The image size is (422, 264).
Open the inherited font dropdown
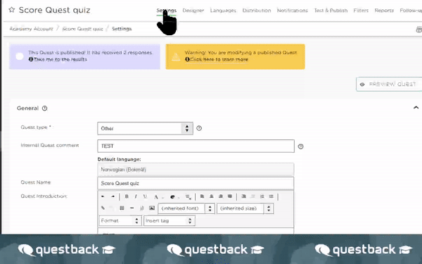pyautogui.click(x=186, y=208)
